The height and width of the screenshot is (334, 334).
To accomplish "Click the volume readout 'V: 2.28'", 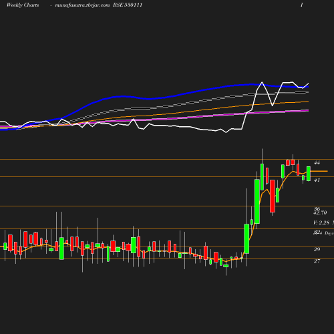I will [x=321, y=222].
